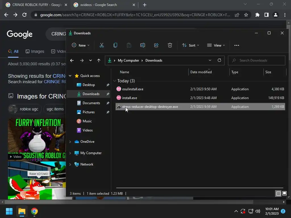Open the View dropdown
291x218 pixels.
(x=216, y=45)
